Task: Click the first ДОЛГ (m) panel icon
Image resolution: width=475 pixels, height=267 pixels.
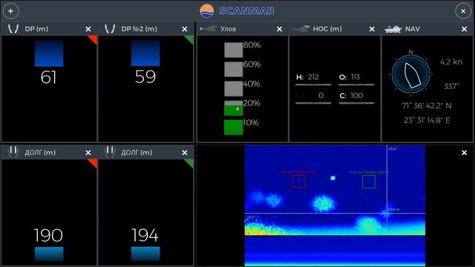Action: 13,152
